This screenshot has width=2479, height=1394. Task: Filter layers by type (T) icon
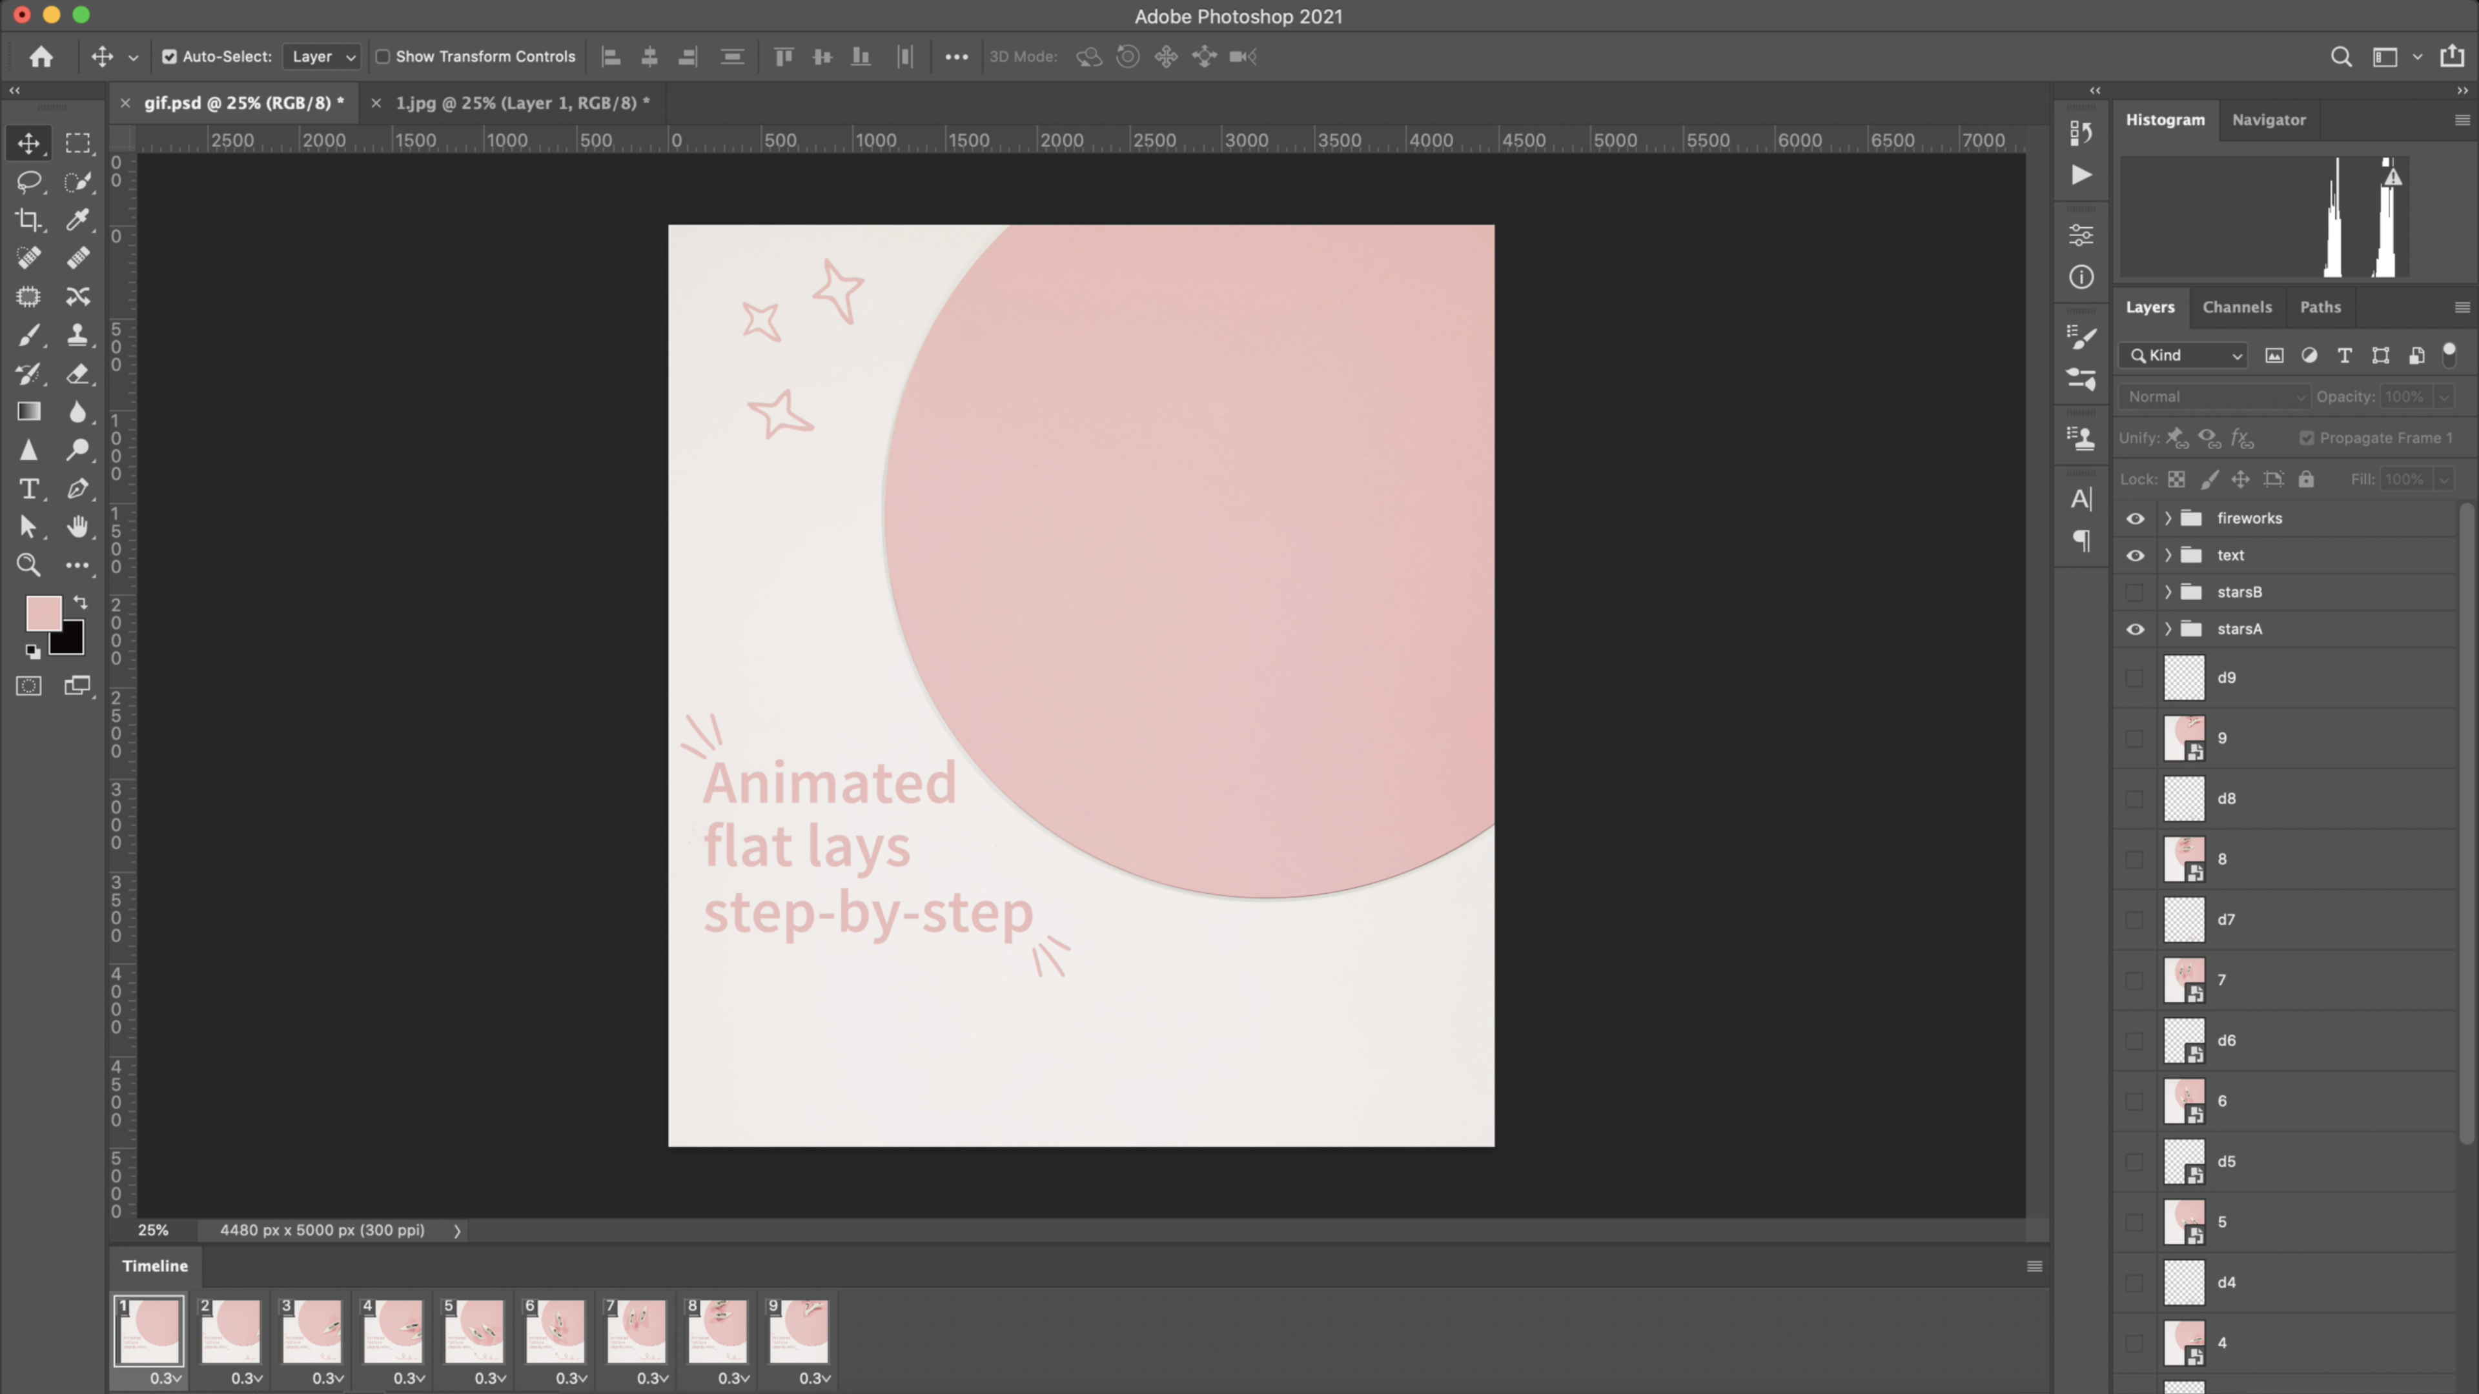pyautogui.click(x=2344, y=356)
